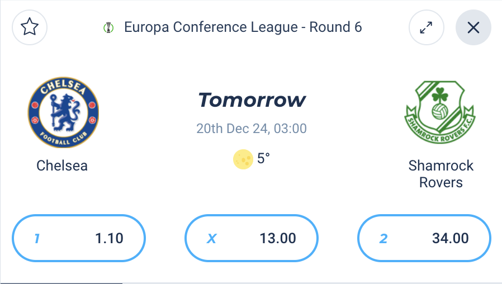
Task: Mark match as favorite with star icon
Action: [30, 27]
